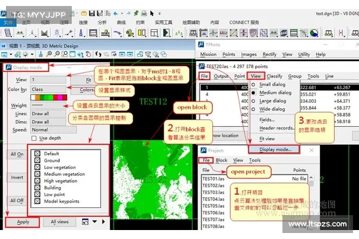This screenshot has height=239, width=359.
Task: Open the Dims Draw all dropdown
Action: 48,122
